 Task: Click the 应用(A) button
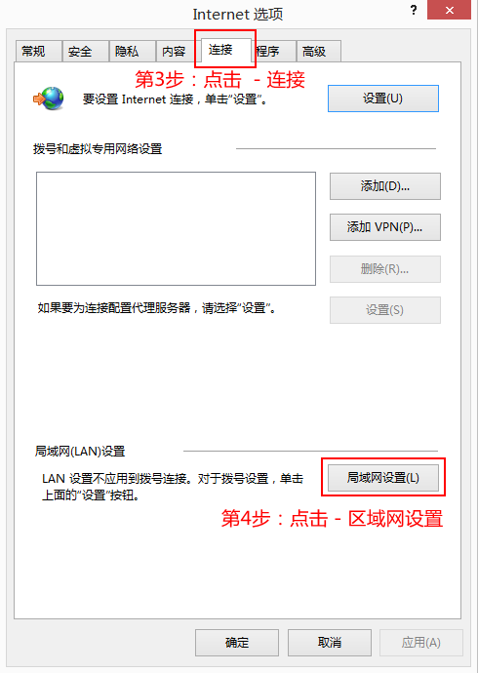pyautogui.click(x=420, y=643)
